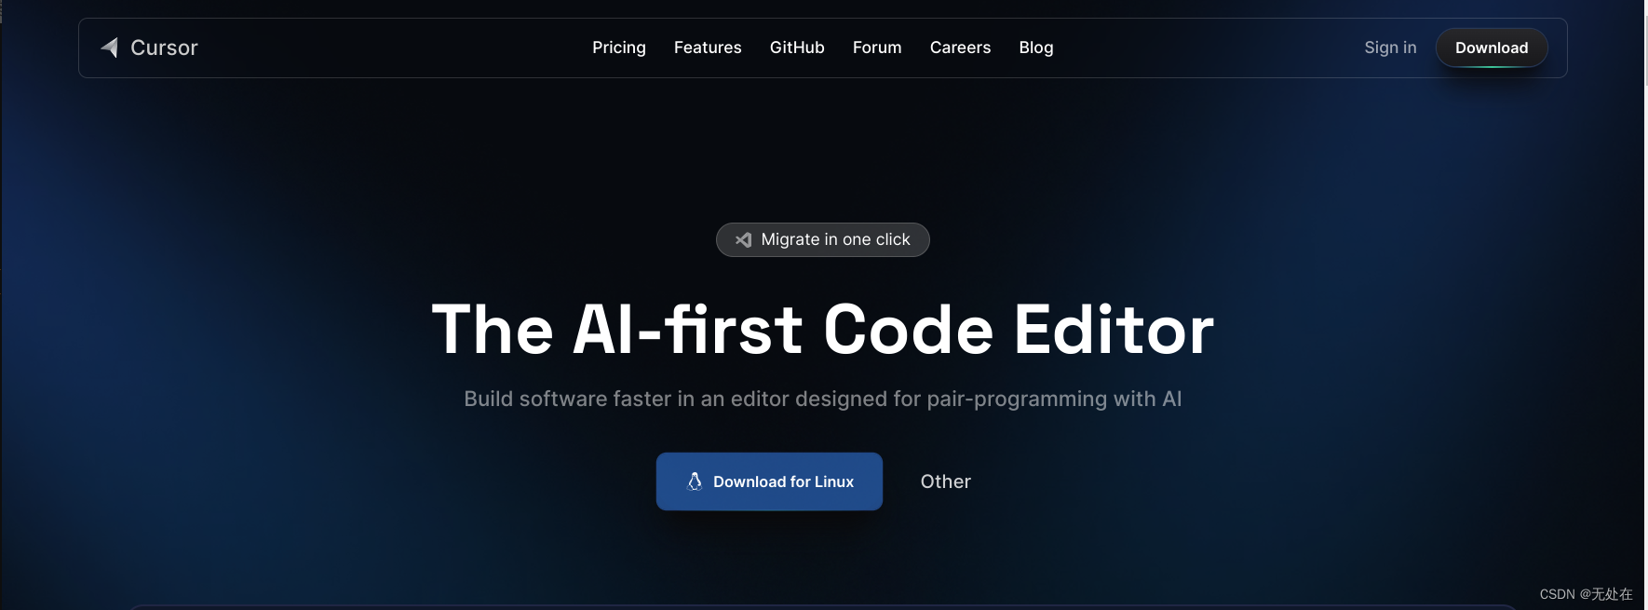
Task: Open the Cursor home text link
Action: coord(164,47)
